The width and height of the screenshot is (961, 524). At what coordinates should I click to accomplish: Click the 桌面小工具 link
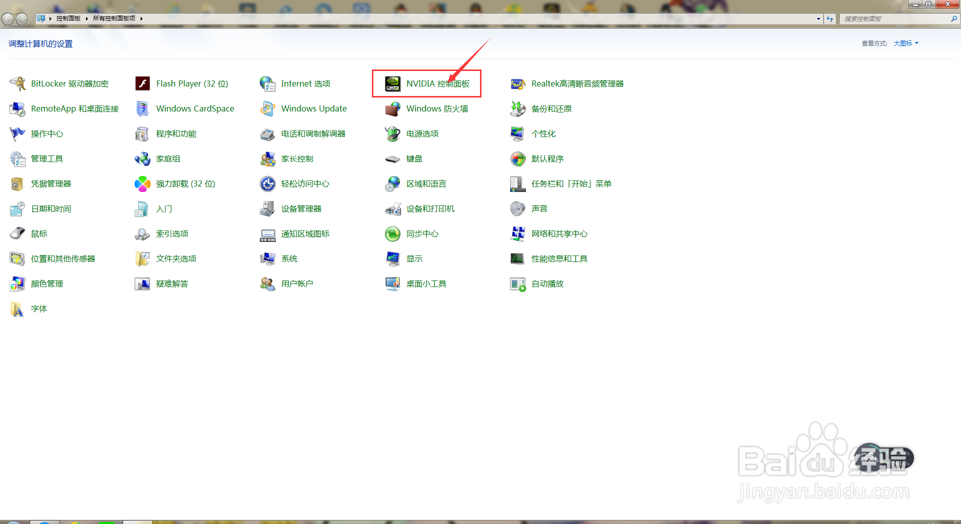[426, 283]
